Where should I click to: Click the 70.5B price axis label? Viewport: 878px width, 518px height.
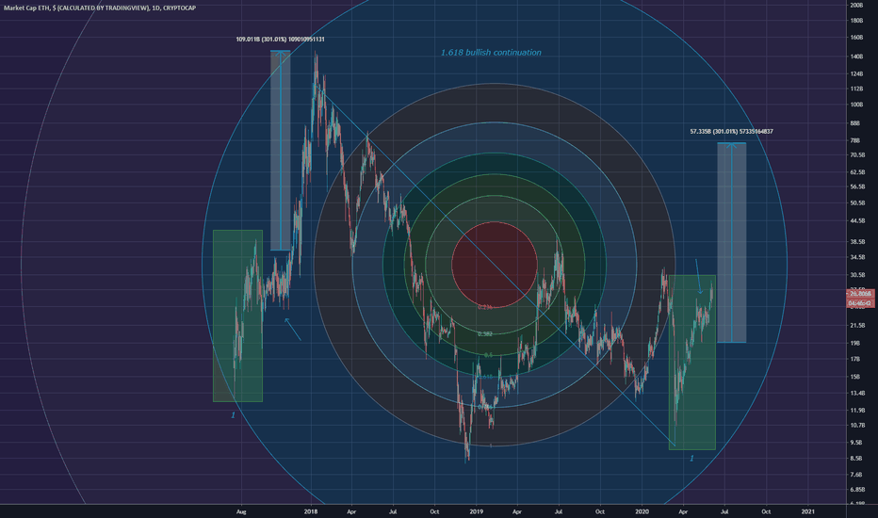857,155
